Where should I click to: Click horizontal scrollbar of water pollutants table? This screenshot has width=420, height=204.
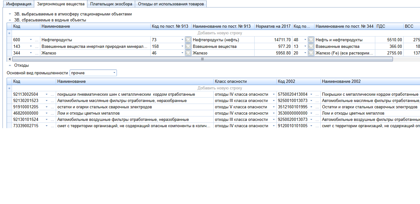coord(202,59)
